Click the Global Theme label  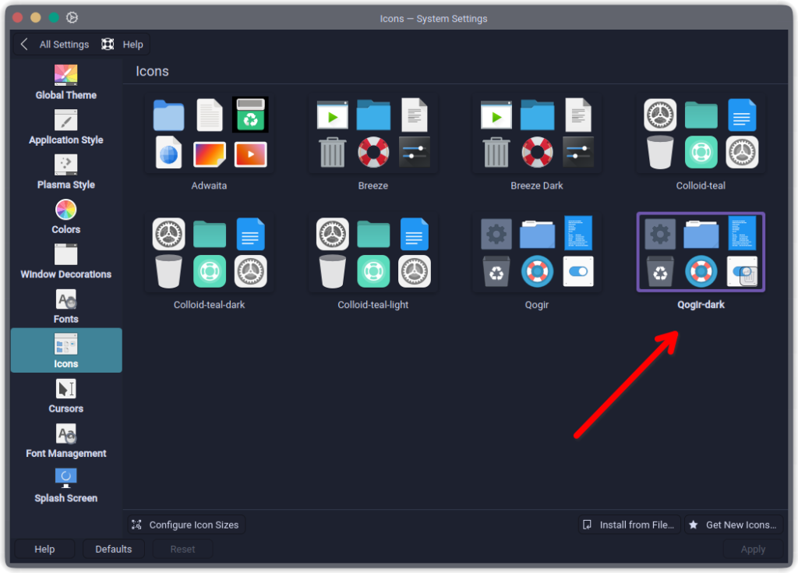click(x=65, y=95)
